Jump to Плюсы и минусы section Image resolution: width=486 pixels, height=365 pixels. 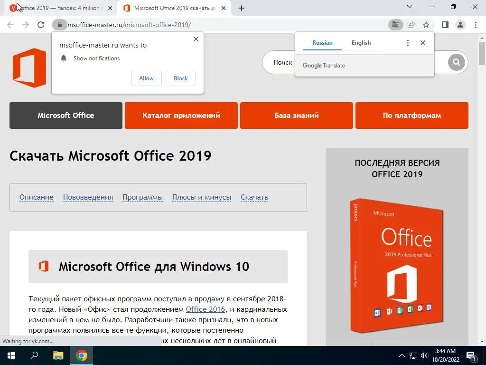(x=202, y=197)
